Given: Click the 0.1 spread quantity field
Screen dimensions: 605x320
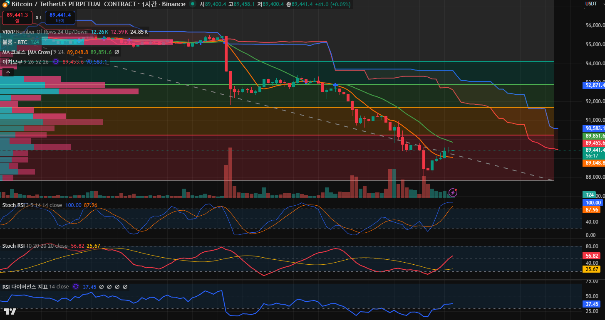Looking at the screenshot, I should click(x=38, y=18).
